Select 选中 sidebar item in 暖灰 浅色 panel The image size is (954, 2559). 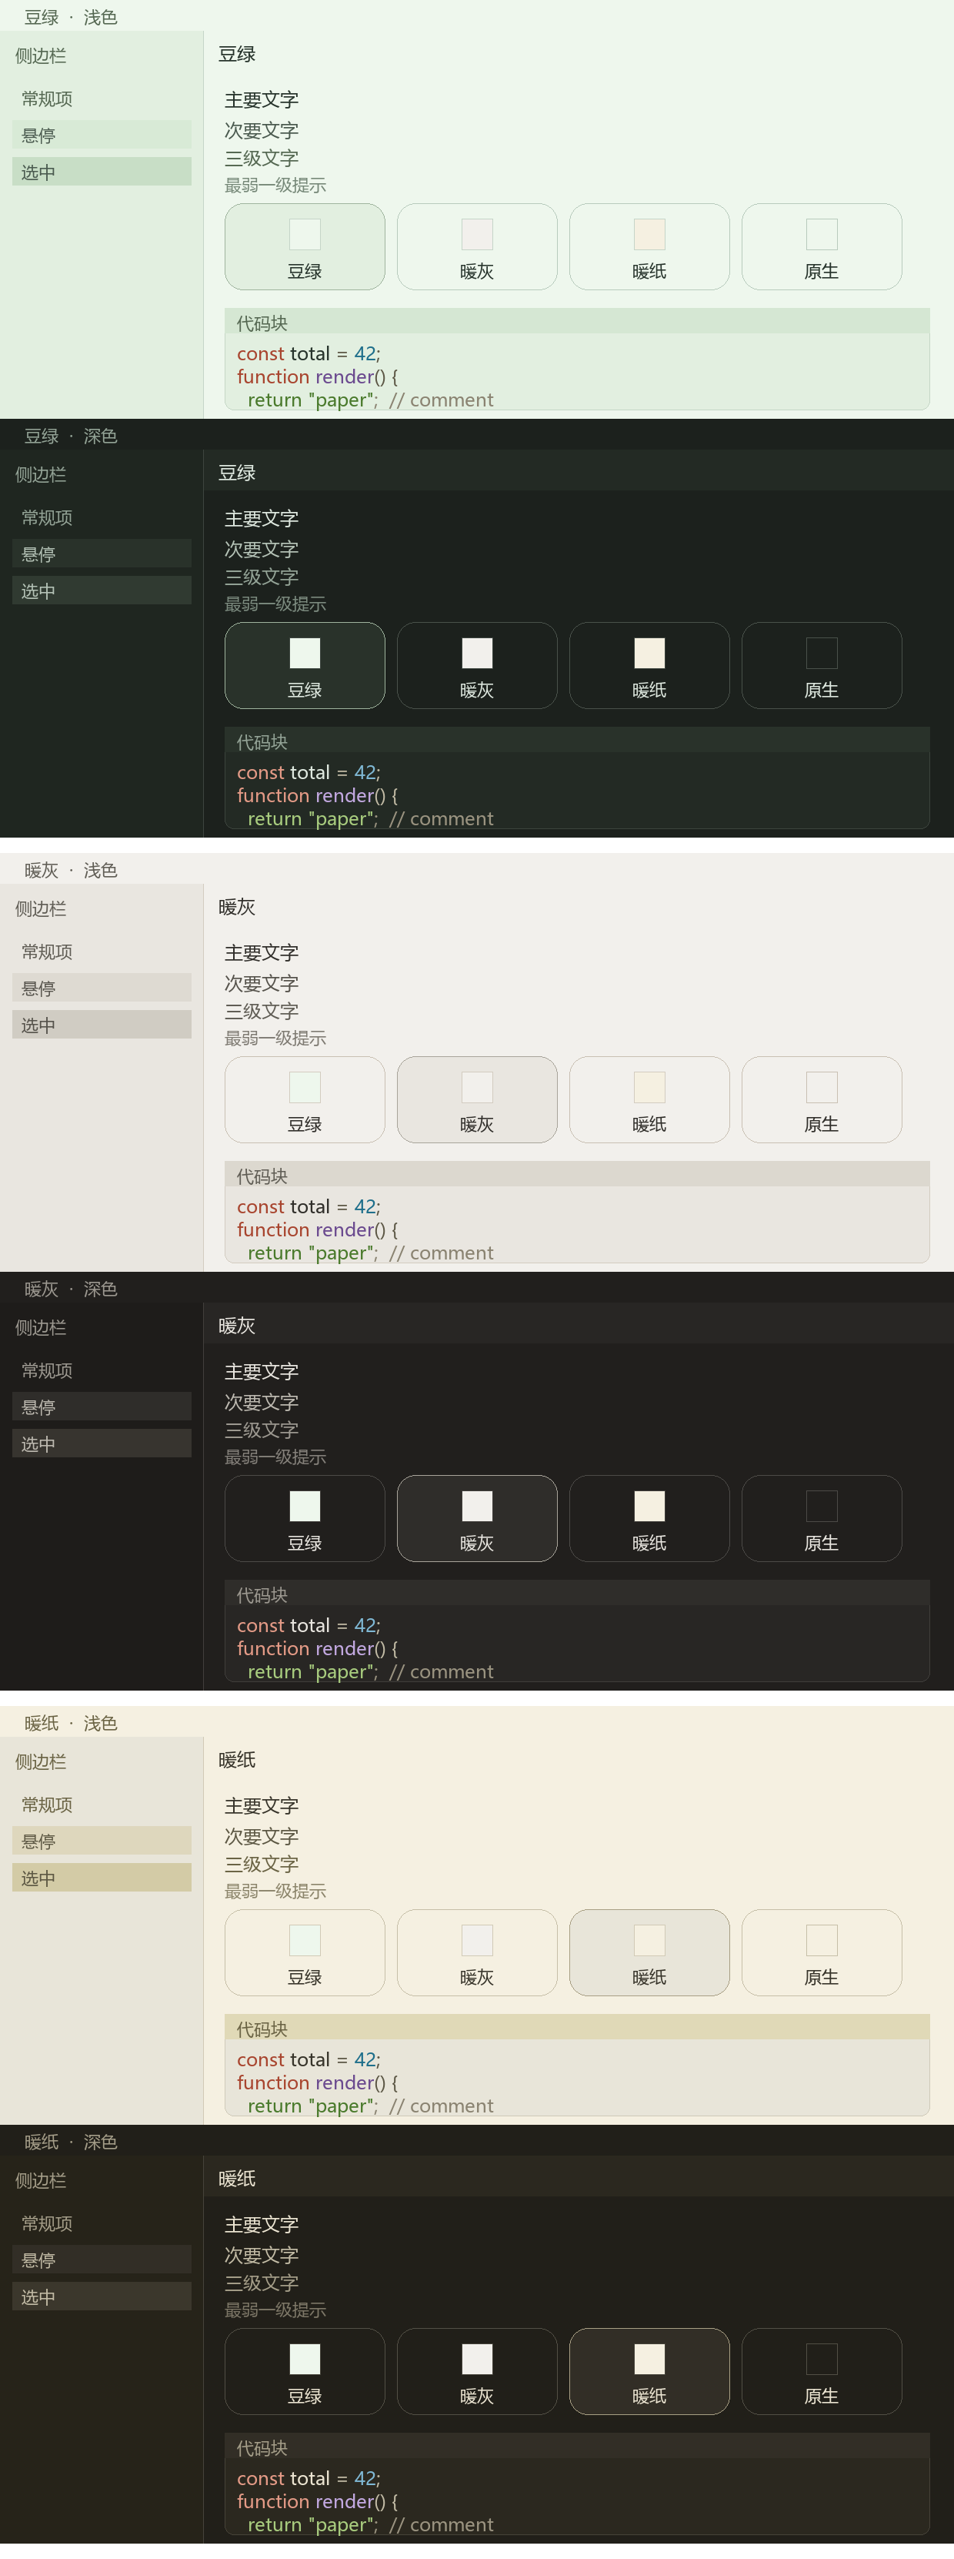pos(102,1024)
